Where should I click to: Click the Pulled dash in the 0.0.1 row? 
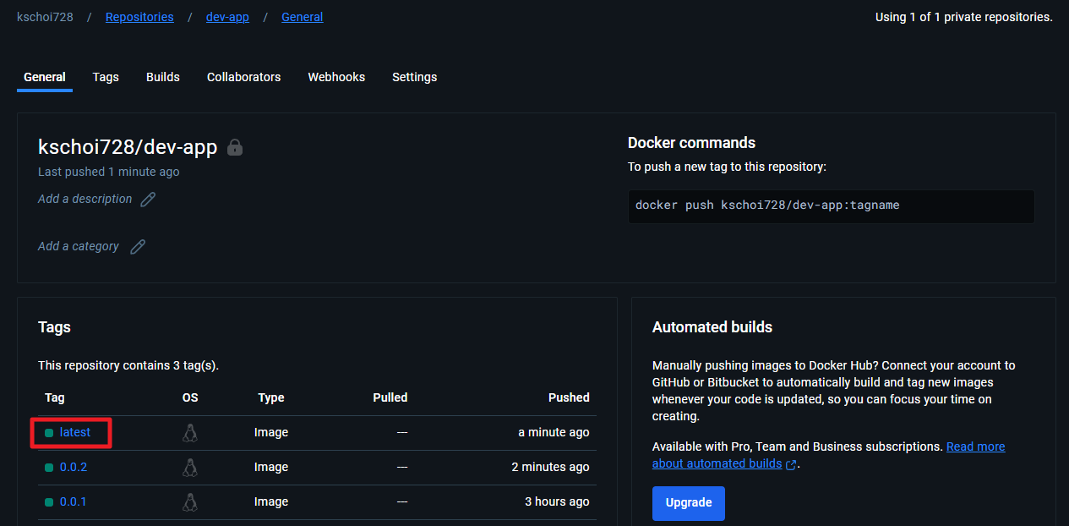pyautogui.click(x=402, y=501)
